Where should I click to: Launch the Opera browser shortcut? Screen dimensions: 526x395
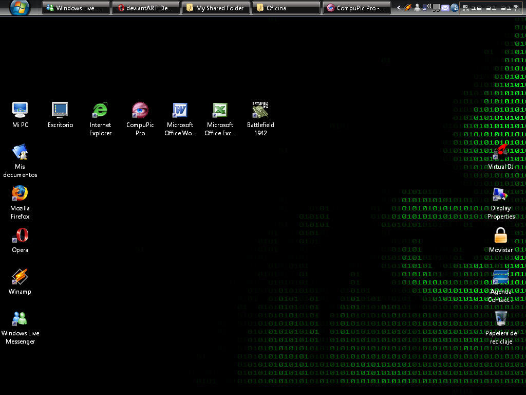[x=20, y=240]
